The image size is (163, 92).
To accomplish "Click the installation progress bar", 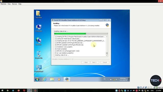I will coord(81,33).
